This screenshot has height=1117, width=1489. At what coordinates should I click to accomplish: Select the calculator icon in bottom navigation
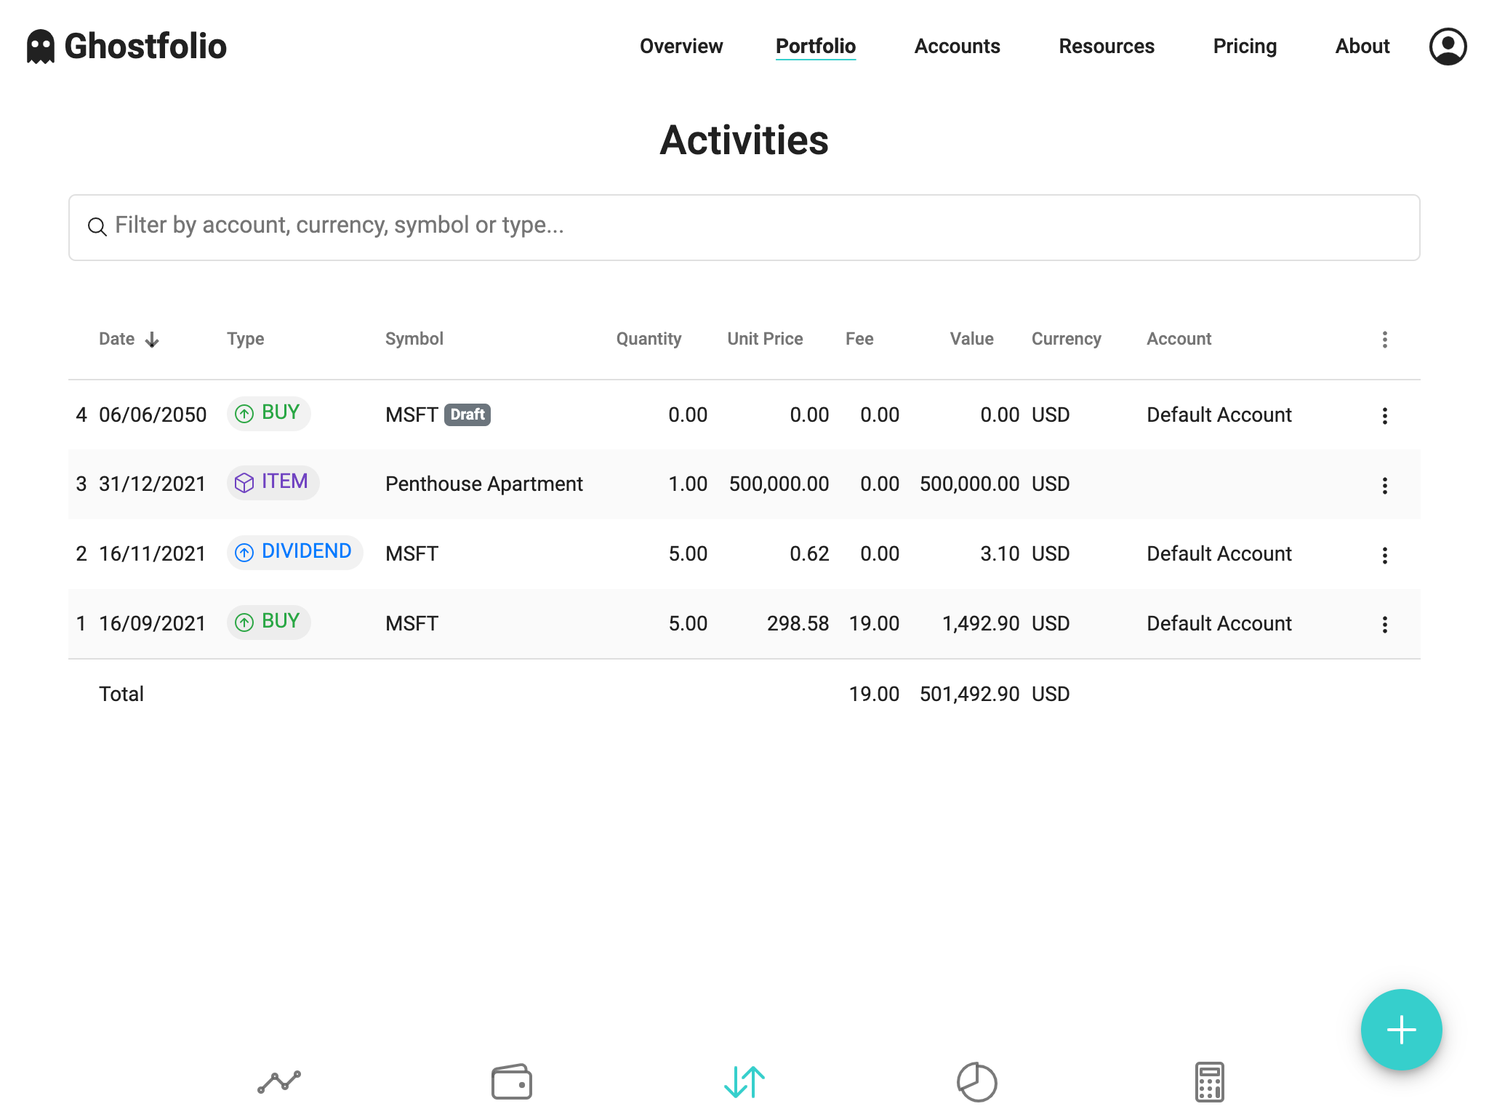coord(1209,1081)
